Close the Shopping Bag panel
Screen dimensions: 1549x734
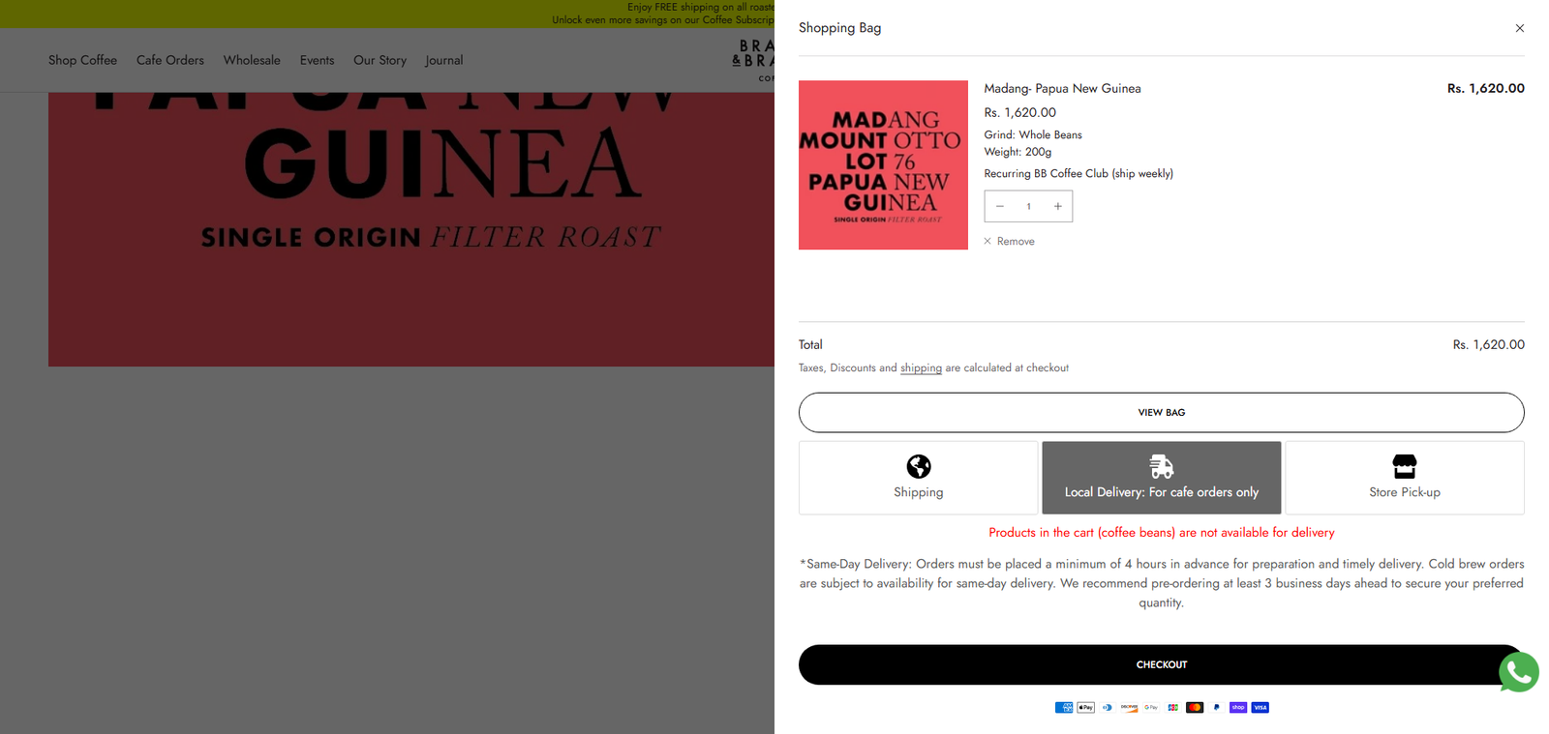click(x=1519, y=28)
